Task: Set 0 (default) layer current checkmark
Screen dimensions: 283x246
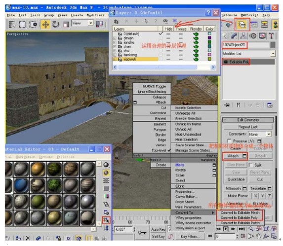Action: 161,34
